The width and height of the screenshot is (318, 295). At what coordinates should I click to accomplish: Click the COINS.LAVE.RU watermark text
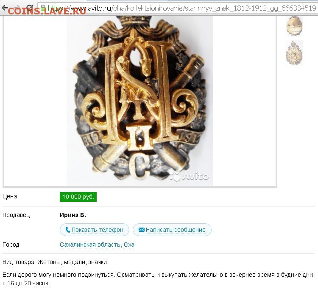[47, 11]
